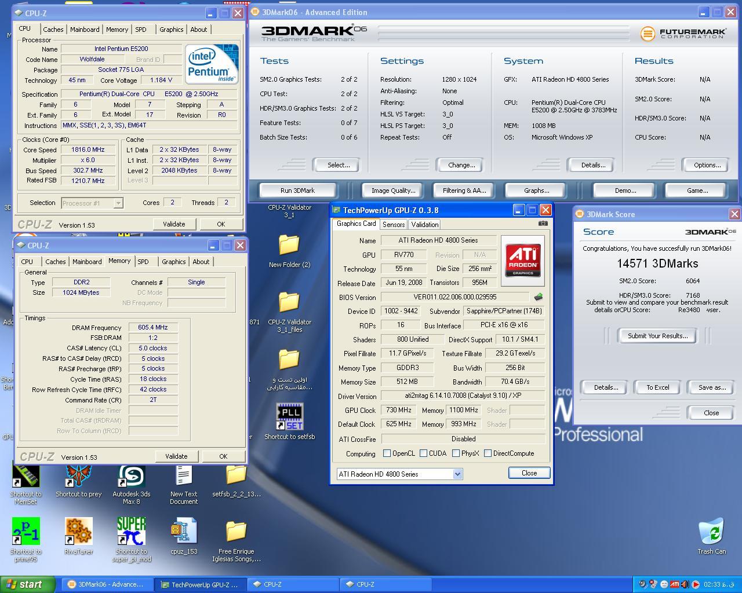The image size is (742, 593).
Task: Click Details... in 3DMark Score window
Action: [x=605, y=387]
